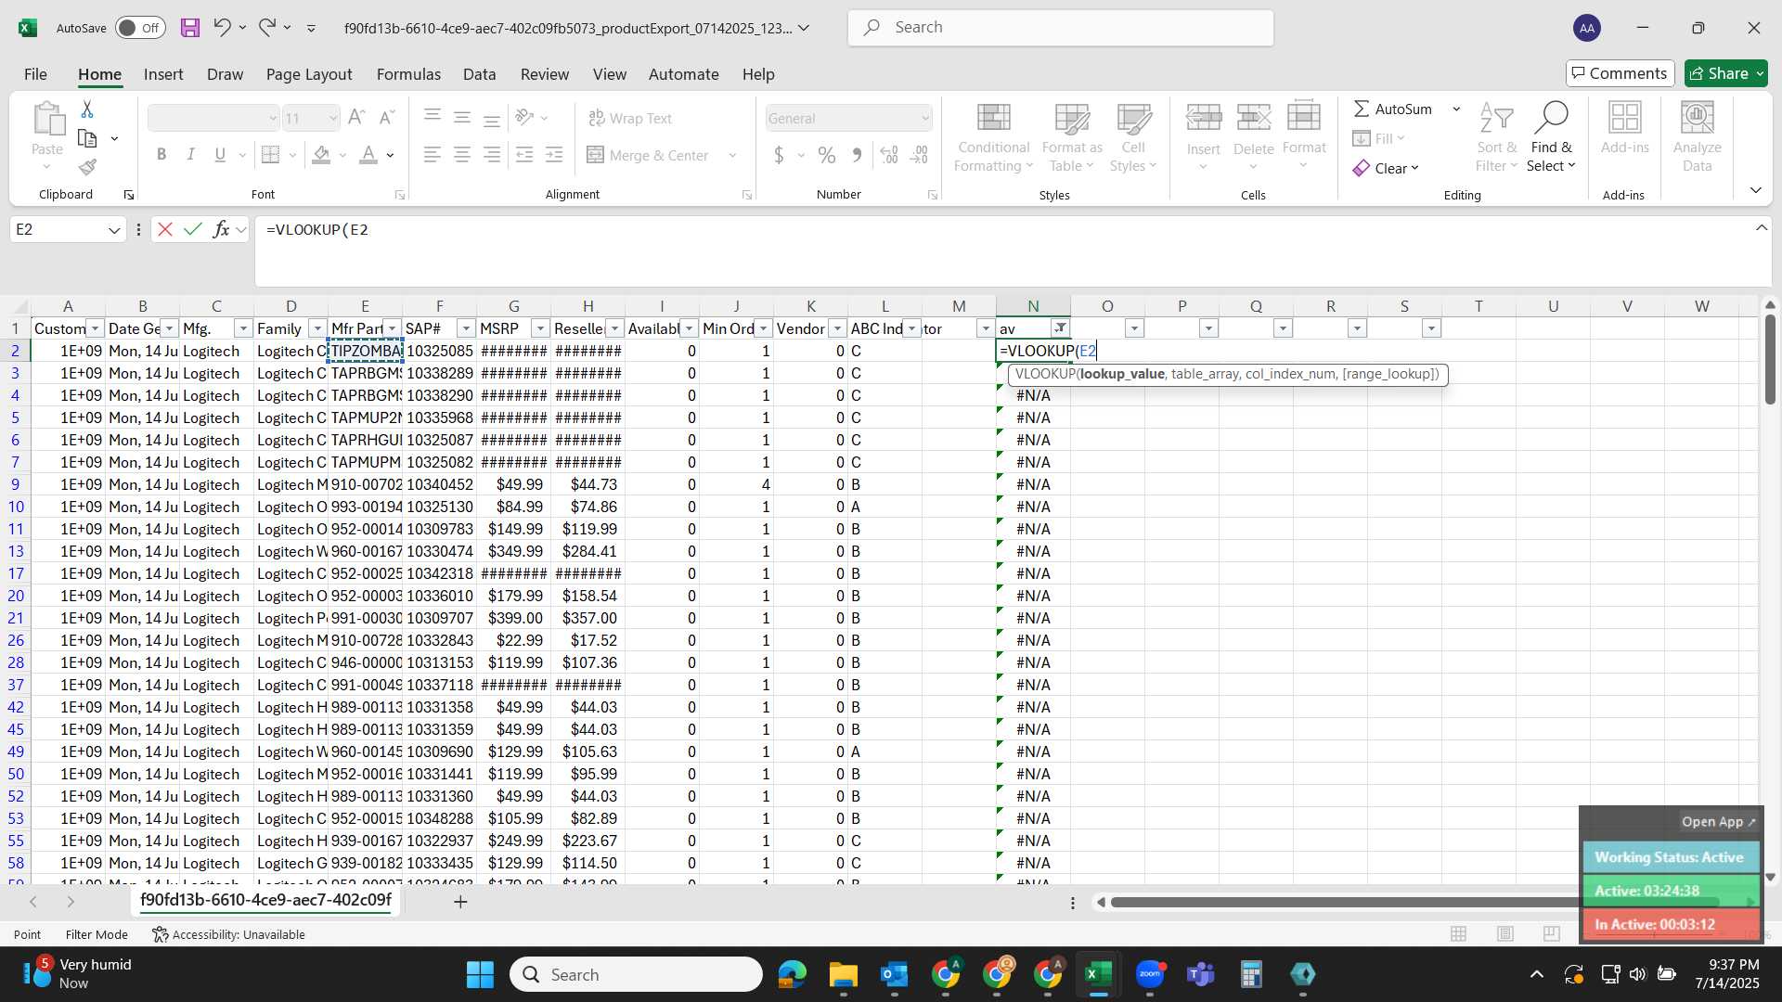Image resolution: width=1782 pixels, height=1002 pixels.
Task: Click the Orientation text-angle icon
Action: 525,118
